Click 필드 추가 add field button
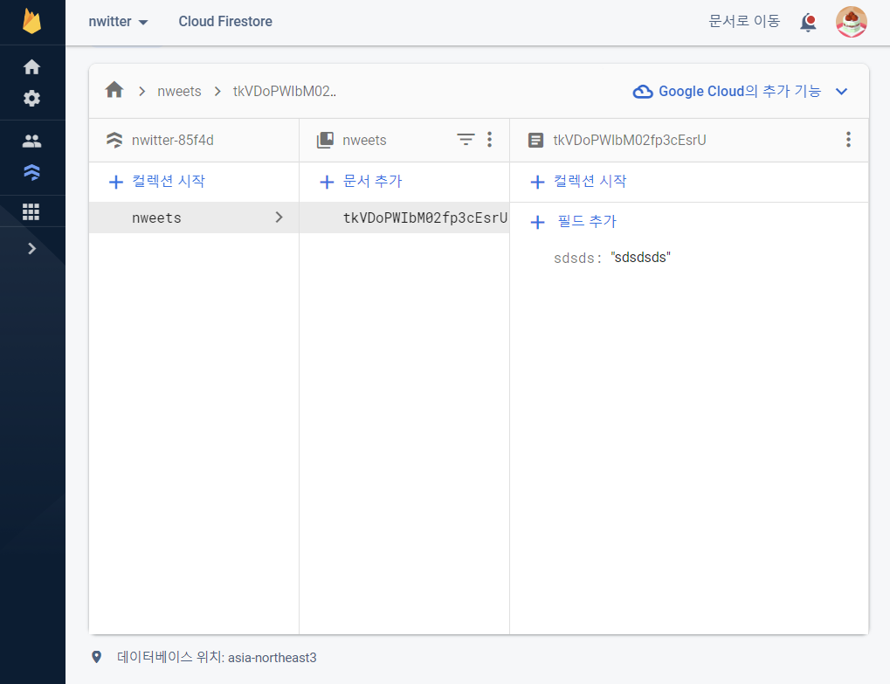Image resolution: width=890 pixels, height=684 pixels. [573, 221]
